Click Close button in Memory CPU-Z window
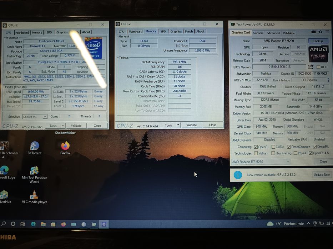The image size is (333, 249). point(213,125)
